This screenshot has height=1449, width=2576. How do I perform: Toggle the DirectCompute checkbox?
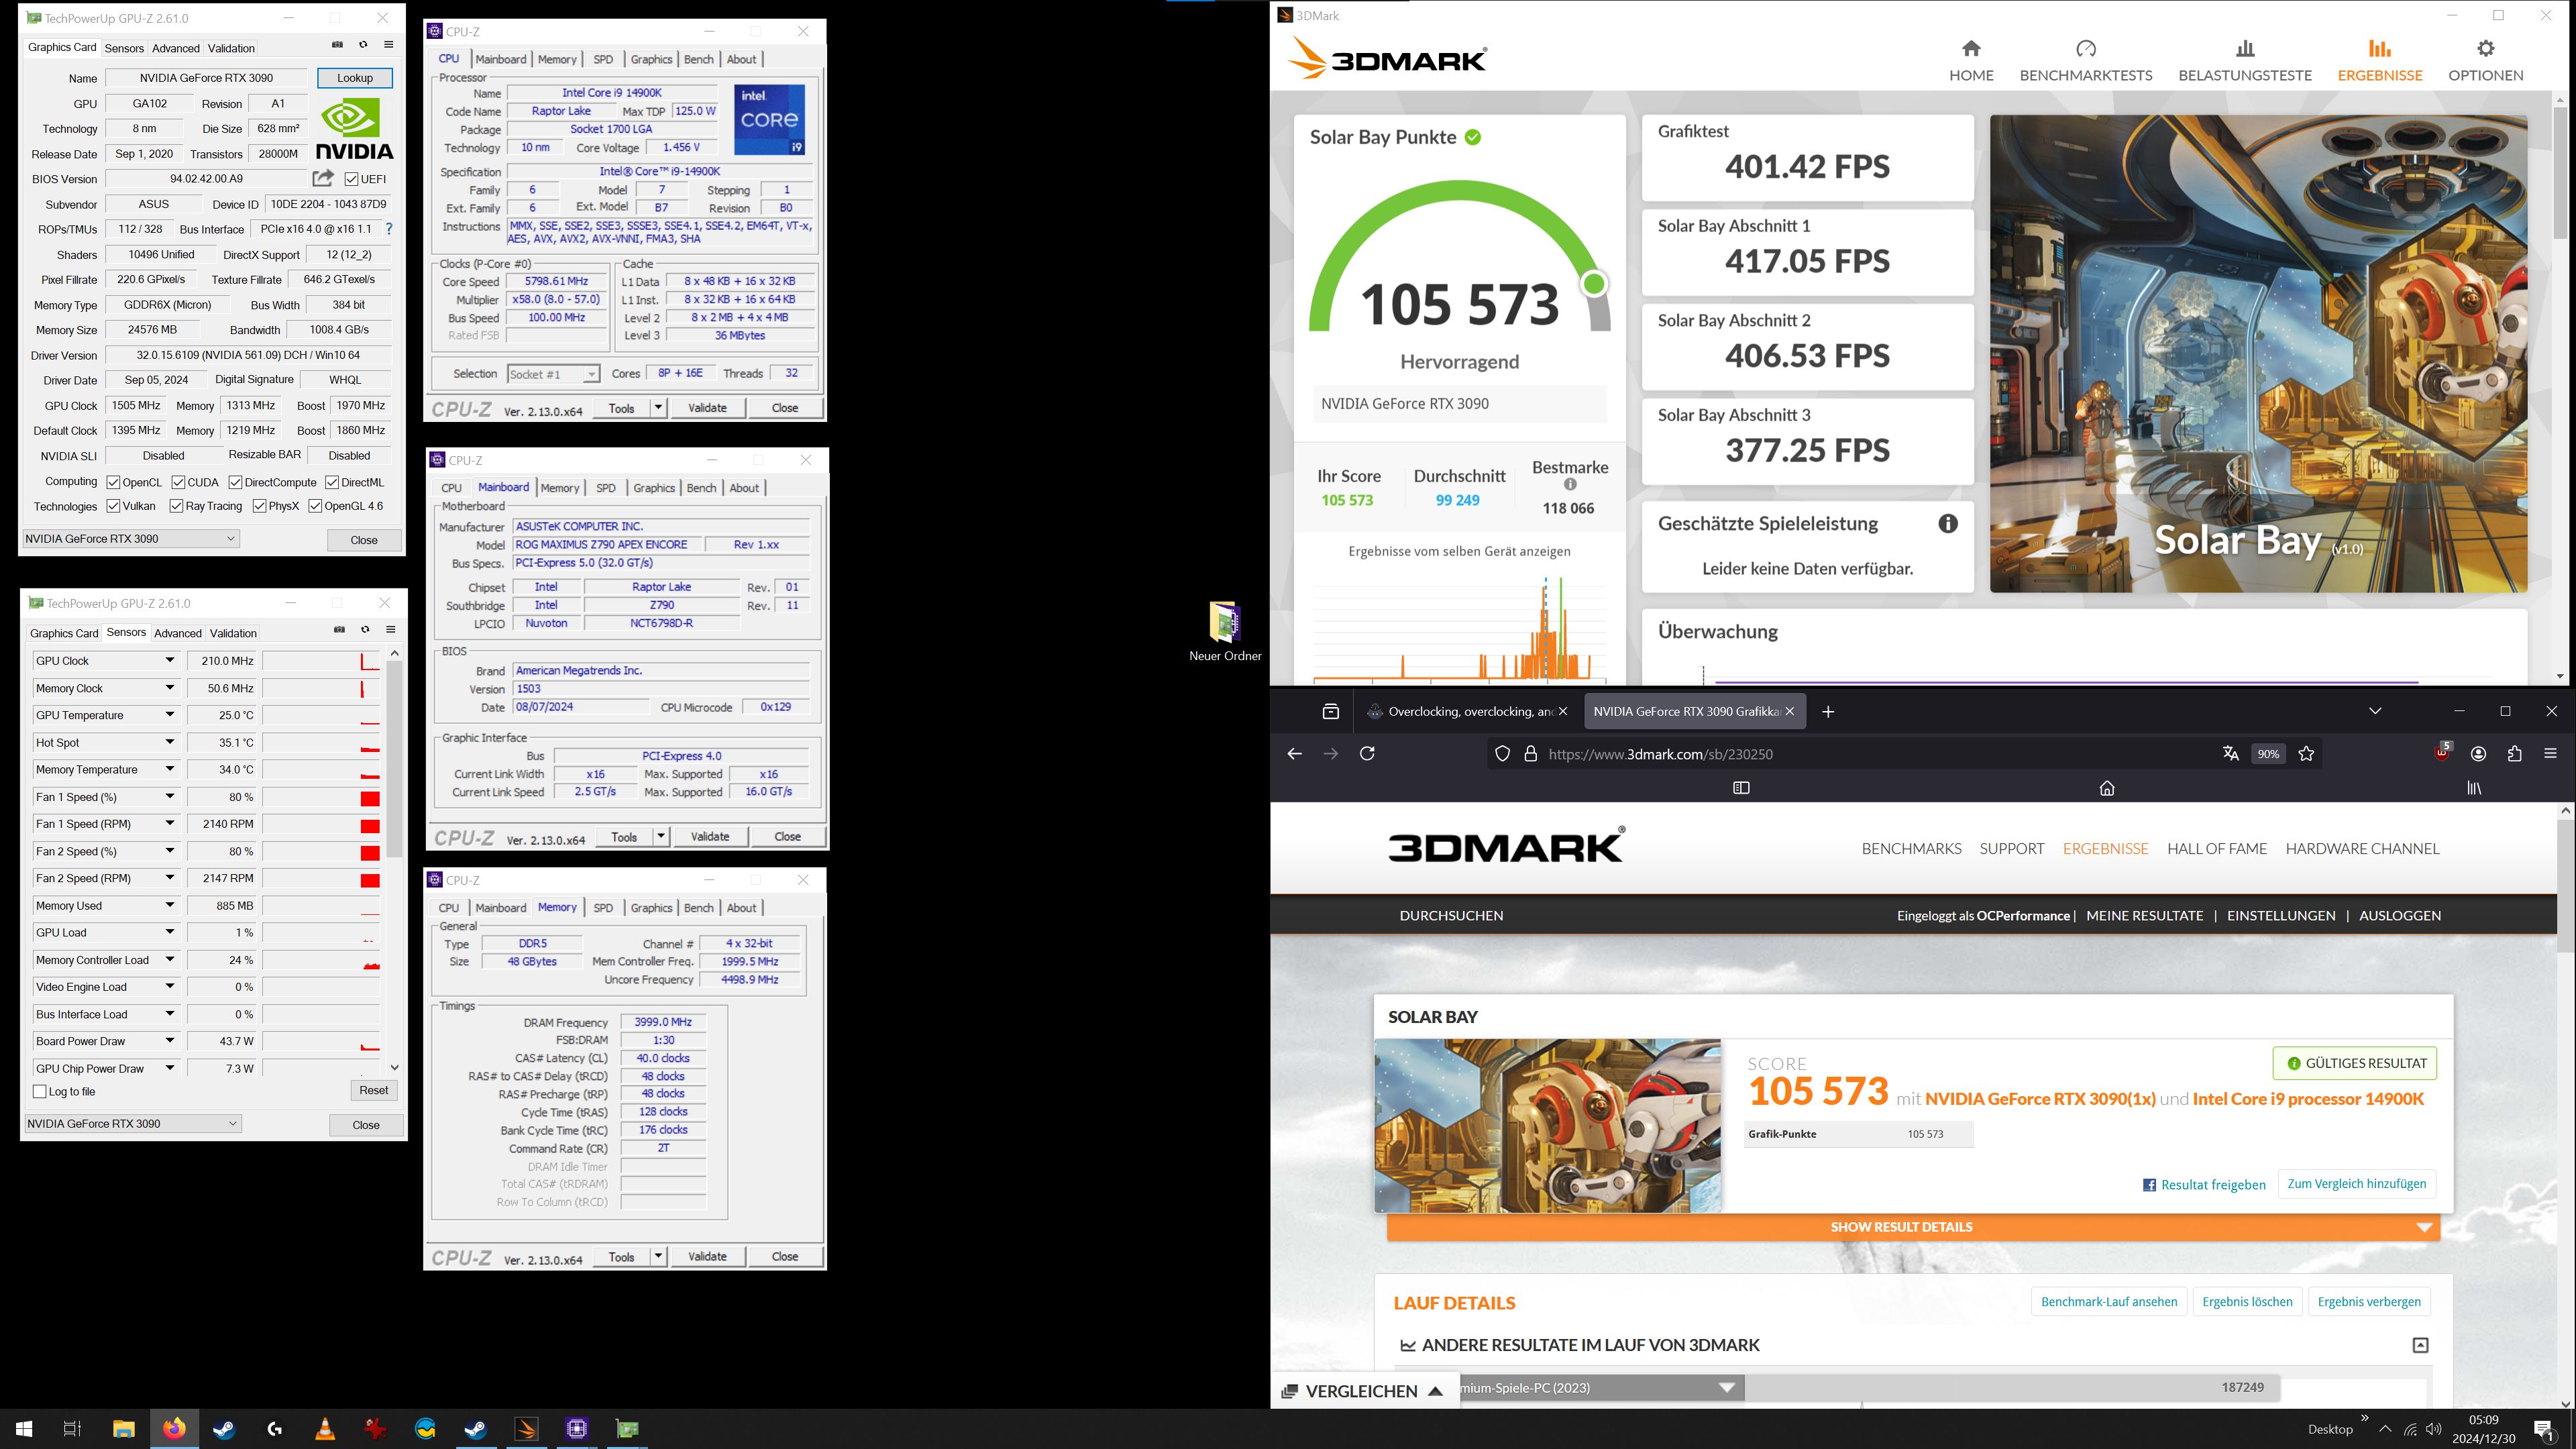point(235,482)
